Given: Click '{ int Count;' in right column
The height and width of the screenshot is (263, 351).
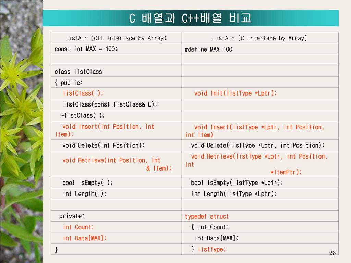Looking at the screenshot, I should [210, 227].
